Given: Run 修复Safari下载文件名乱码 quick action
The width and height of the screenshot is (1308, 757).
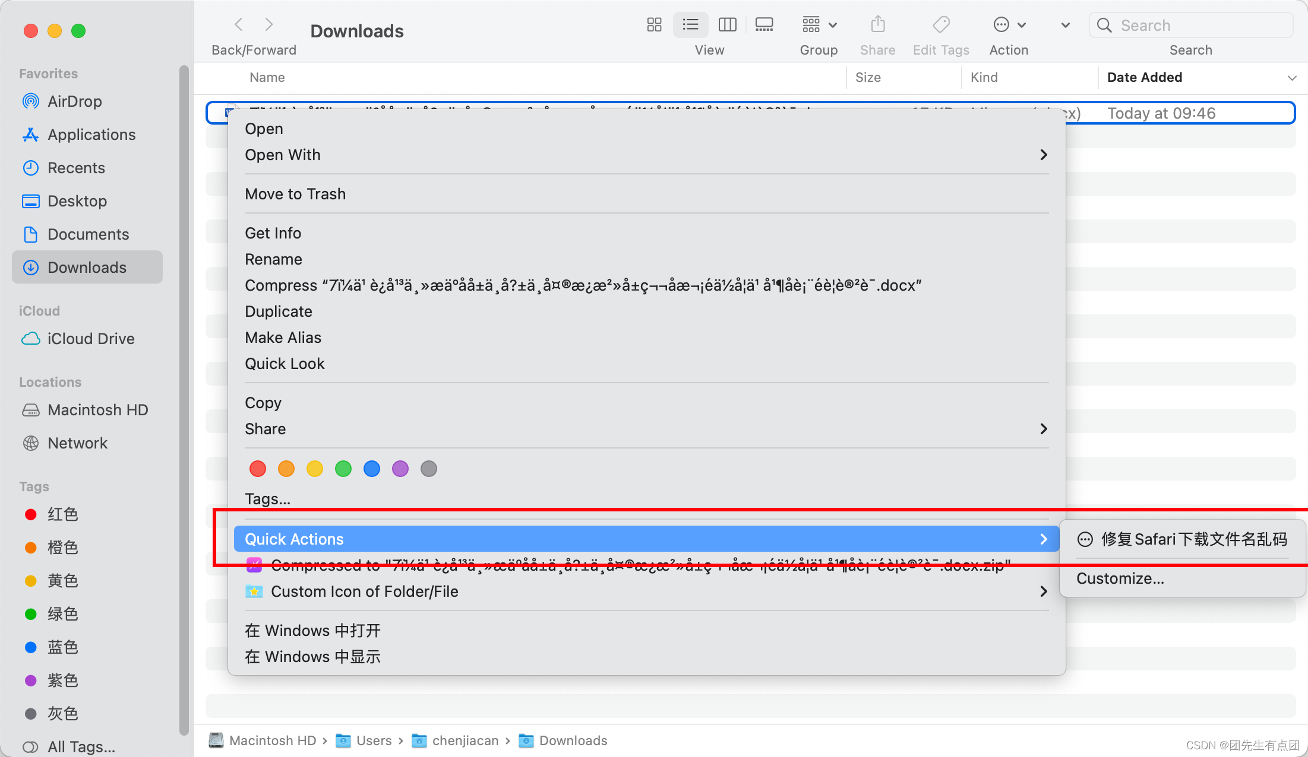Looking at the screenshot, I should point(1193,539).
